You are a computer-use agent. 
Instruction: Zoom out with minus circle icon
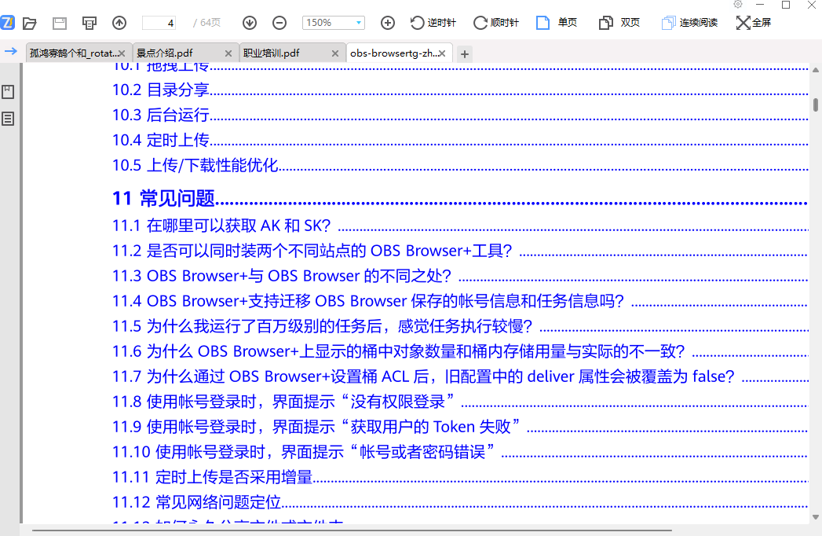coord(279,23)
